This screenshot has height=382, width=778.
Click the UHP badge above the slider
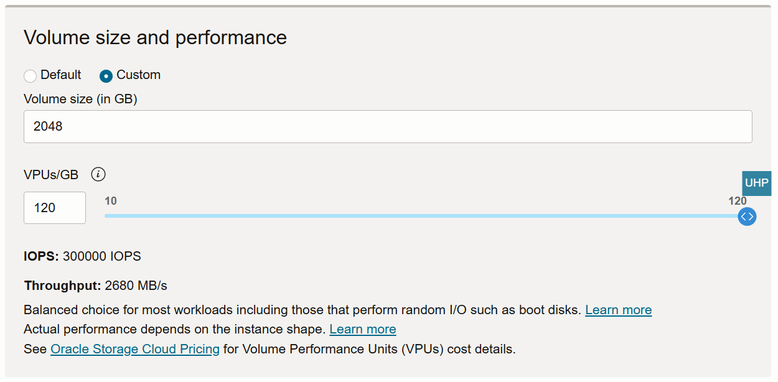(756, 184)
